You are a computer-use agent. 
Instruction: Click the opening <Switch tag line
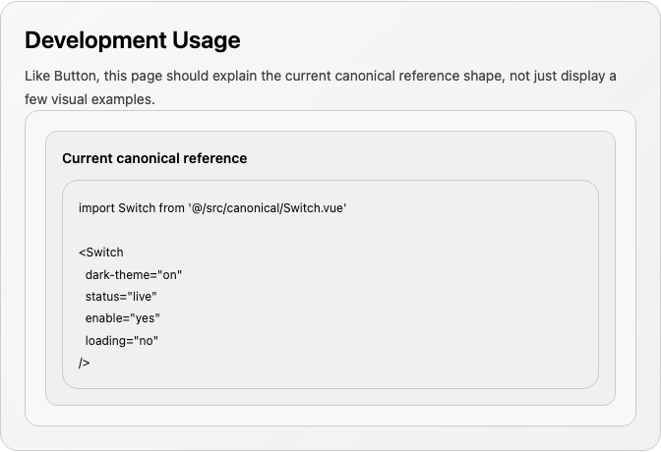click(101, 253)
